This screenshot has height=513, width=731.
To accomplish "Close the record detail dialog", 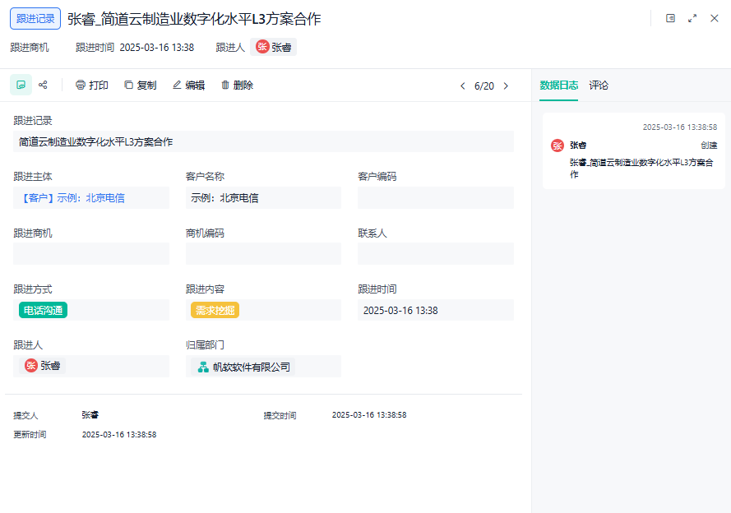I will point(715,18).
